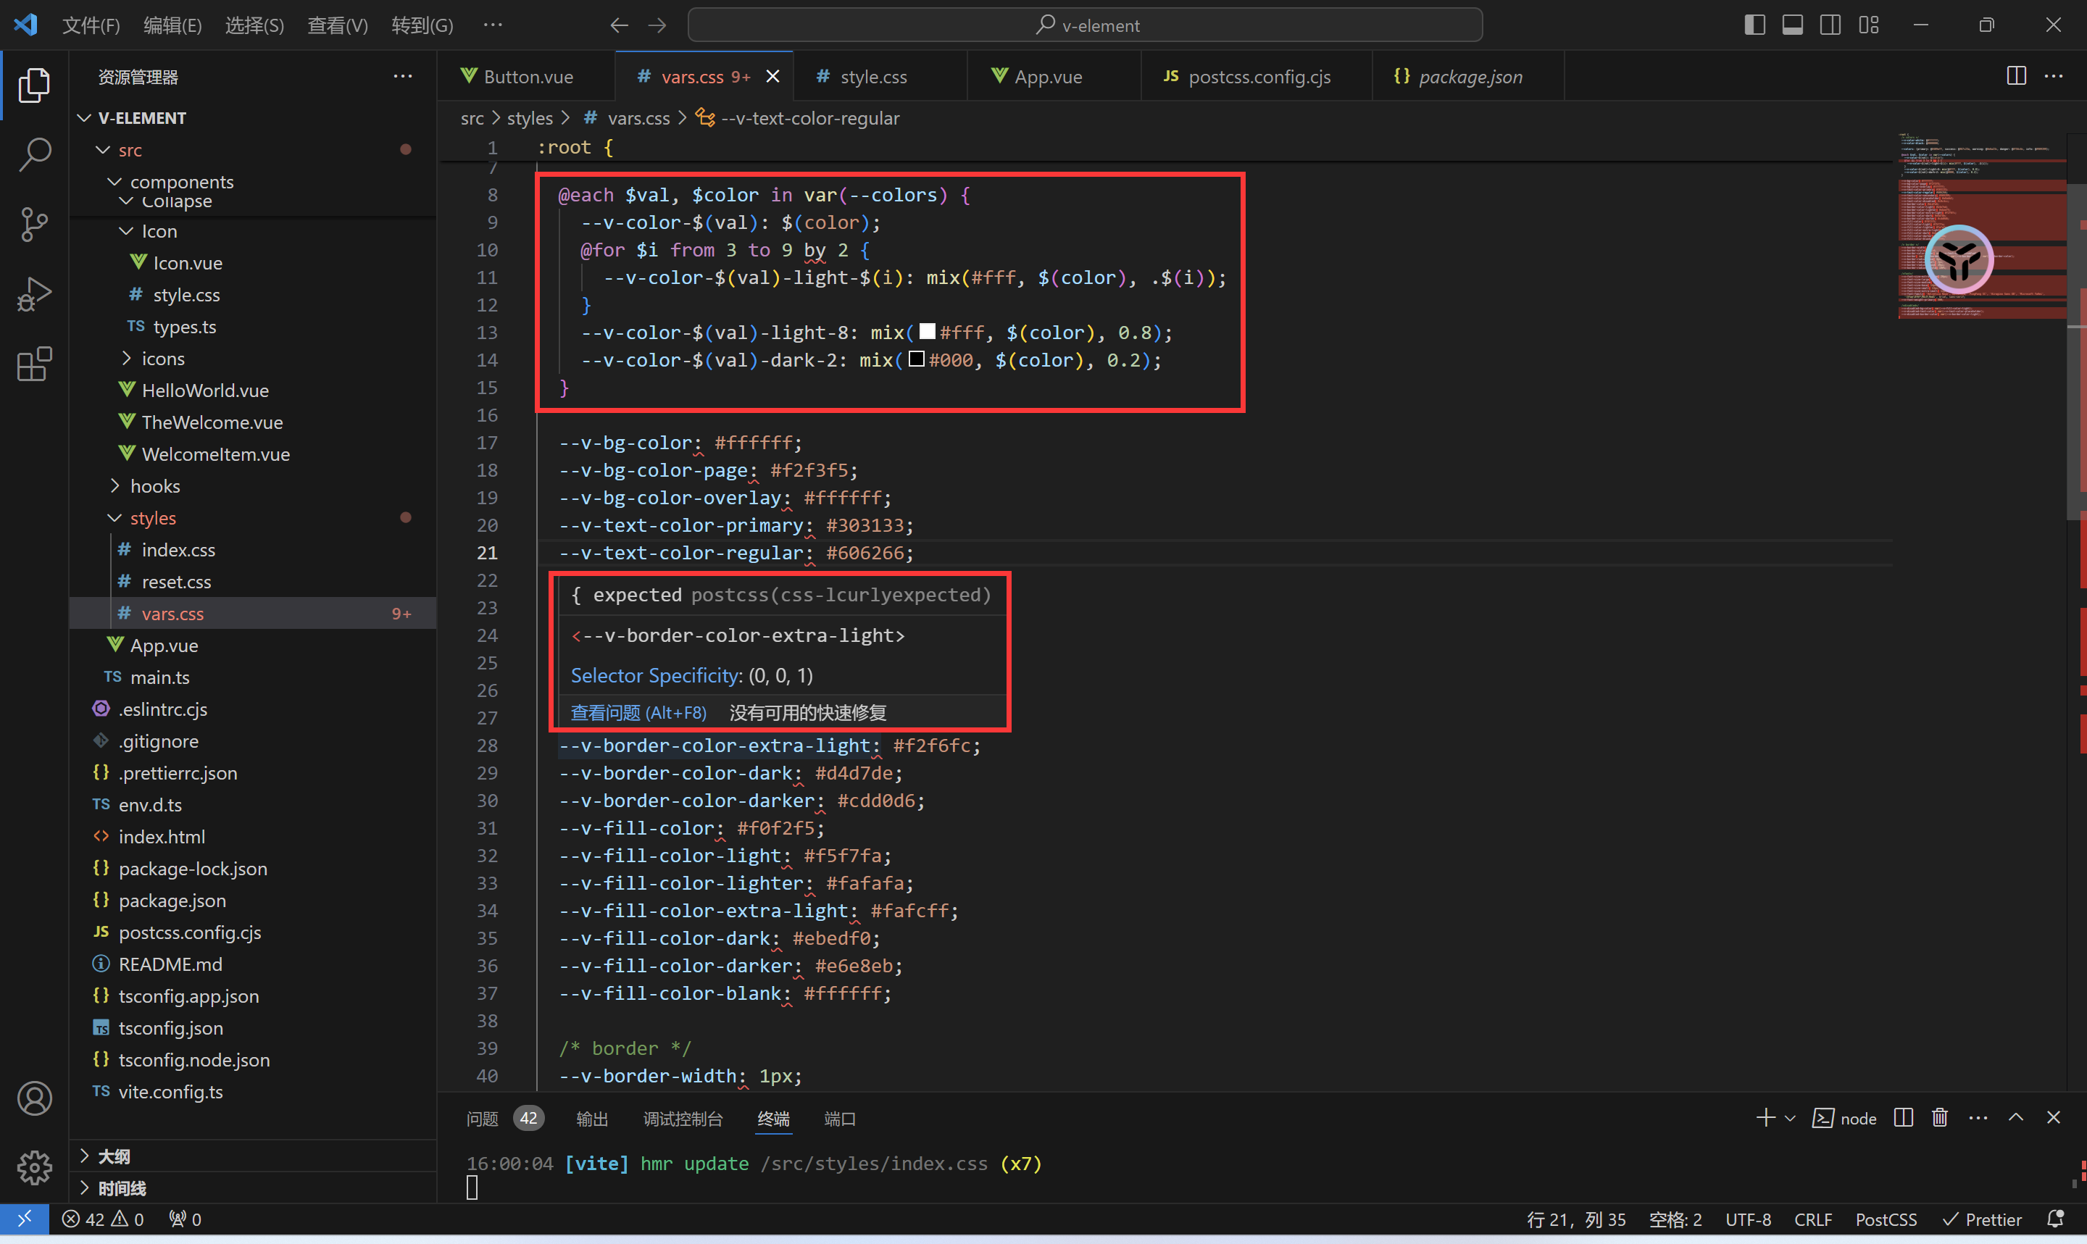Open the Source Control view
This screenshot has width=2087, height=1244.
pos(34,224)
